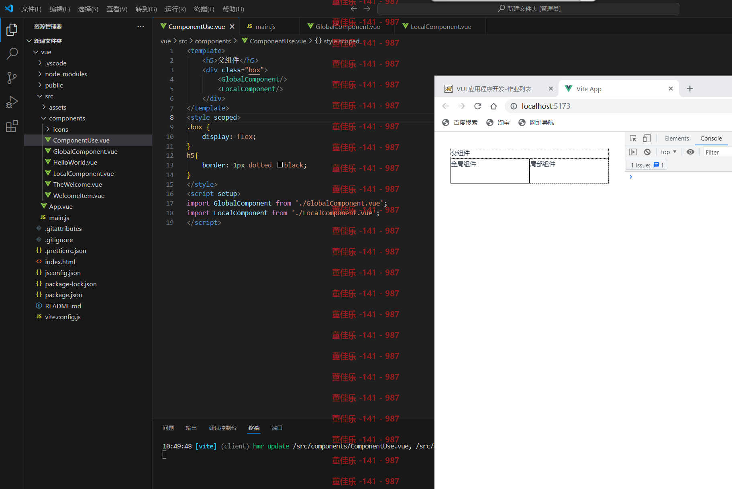Screen dimensions: 732x489
Task: Activate DevTools inspect element picker
Action: coord(633,139)
